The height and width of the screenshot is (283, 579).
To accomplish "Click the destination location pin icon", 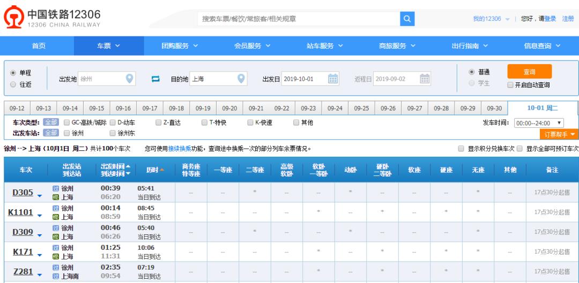I will coord(241,79).
